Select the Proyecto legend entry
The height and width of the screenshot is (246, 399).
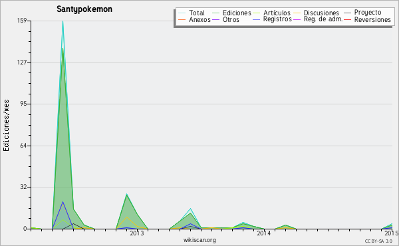click(x=368, y=13)
